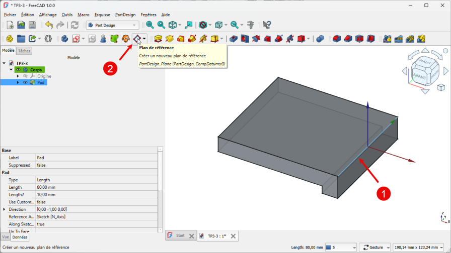This screenshot has width=451, height=253.
Task: Select isometric standard view cube icon
Action: [x=173, y=25]
